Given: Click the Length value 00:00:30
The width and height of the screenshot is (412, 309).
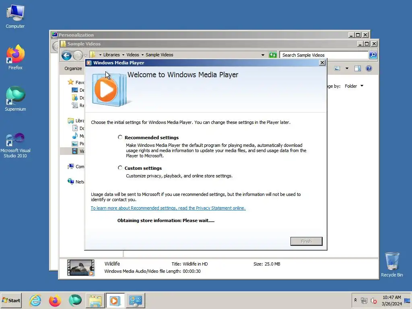Looking at the screenshot, I should pyautogui.click(x=192, y=271).
